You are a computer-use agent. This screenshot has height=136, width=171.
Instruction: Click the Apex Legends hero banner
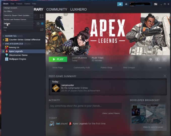pyautogui.click(x=108, y=34)
